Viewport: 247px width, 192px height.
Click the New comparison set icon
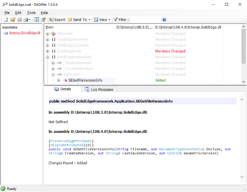coord(6,20)
